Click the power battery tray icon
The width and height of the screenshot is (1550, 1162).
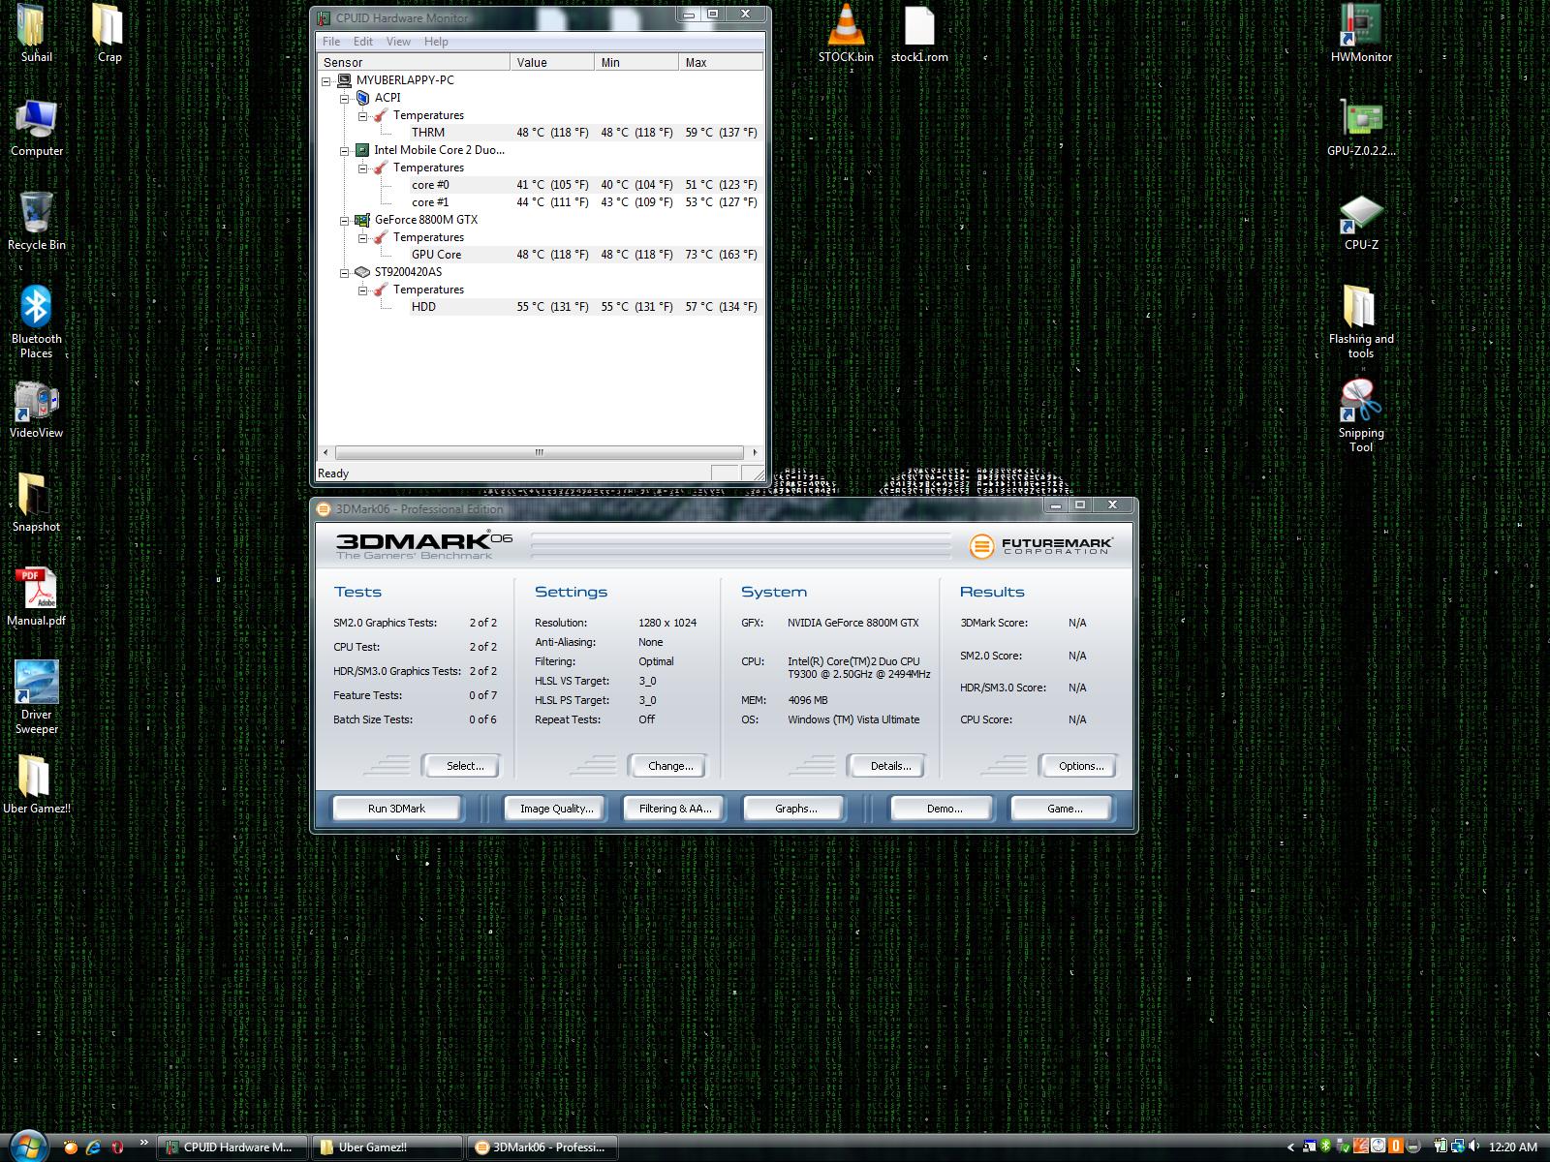(x=1441, y=1147)
